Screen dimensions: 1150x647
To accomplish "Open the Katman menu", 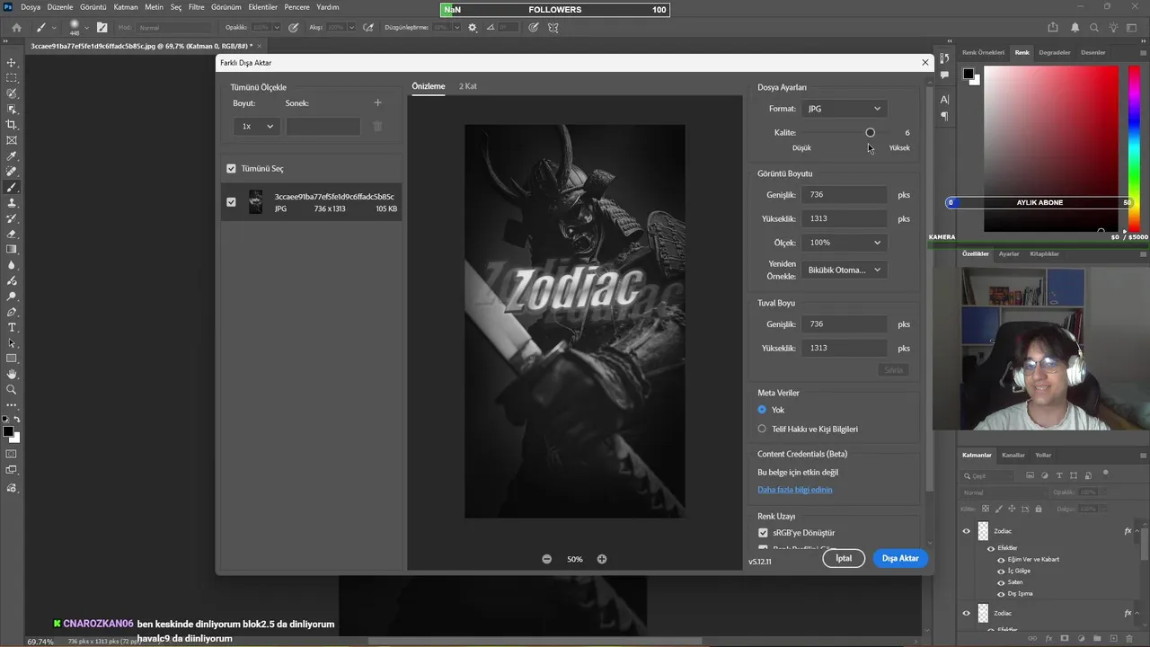I will [x=126, y=7].
